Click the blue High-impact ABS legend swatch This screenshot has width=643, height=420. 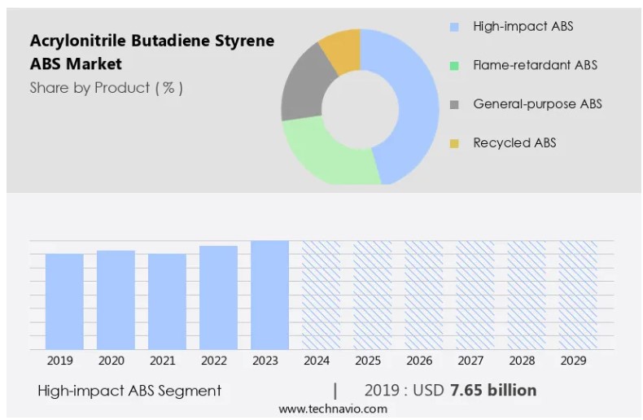[x=454, y=27]
